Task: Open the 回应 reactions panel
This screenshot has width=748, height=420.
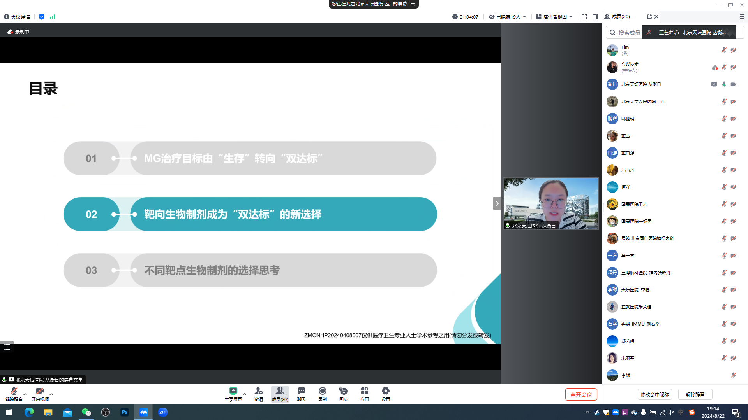Action: click(x=343, y=394)
